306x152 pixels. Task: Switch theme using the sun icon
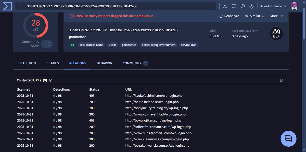coord(251,6)
